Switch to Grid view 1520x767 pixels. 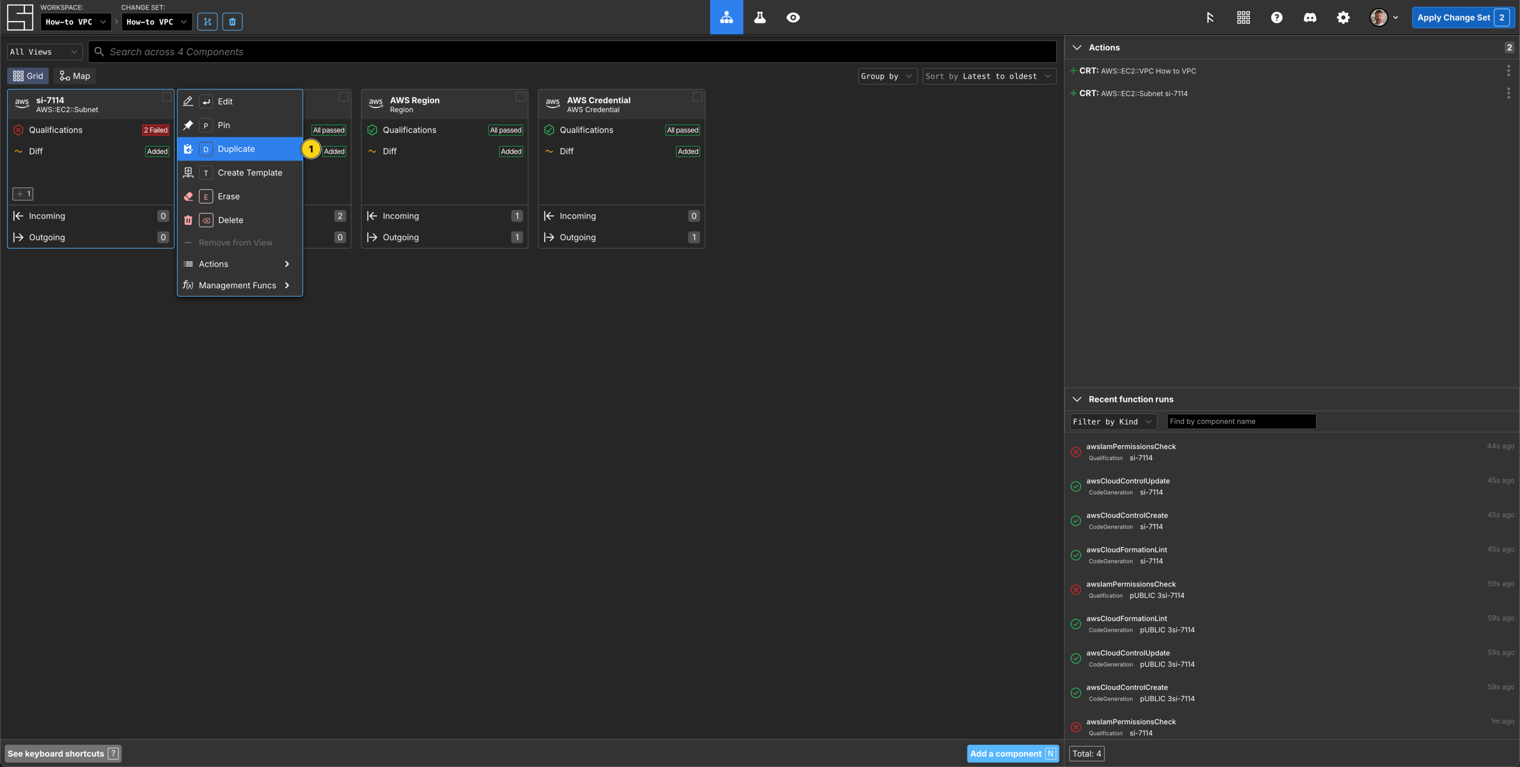(28, 76)
